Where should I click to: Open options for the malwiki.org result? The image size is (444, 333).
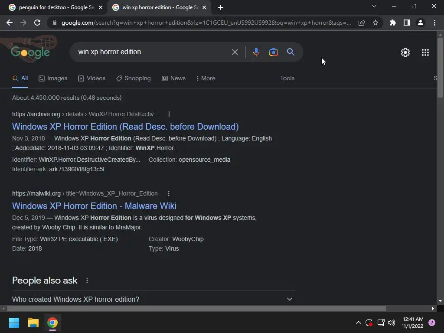(x=169, y=193)
